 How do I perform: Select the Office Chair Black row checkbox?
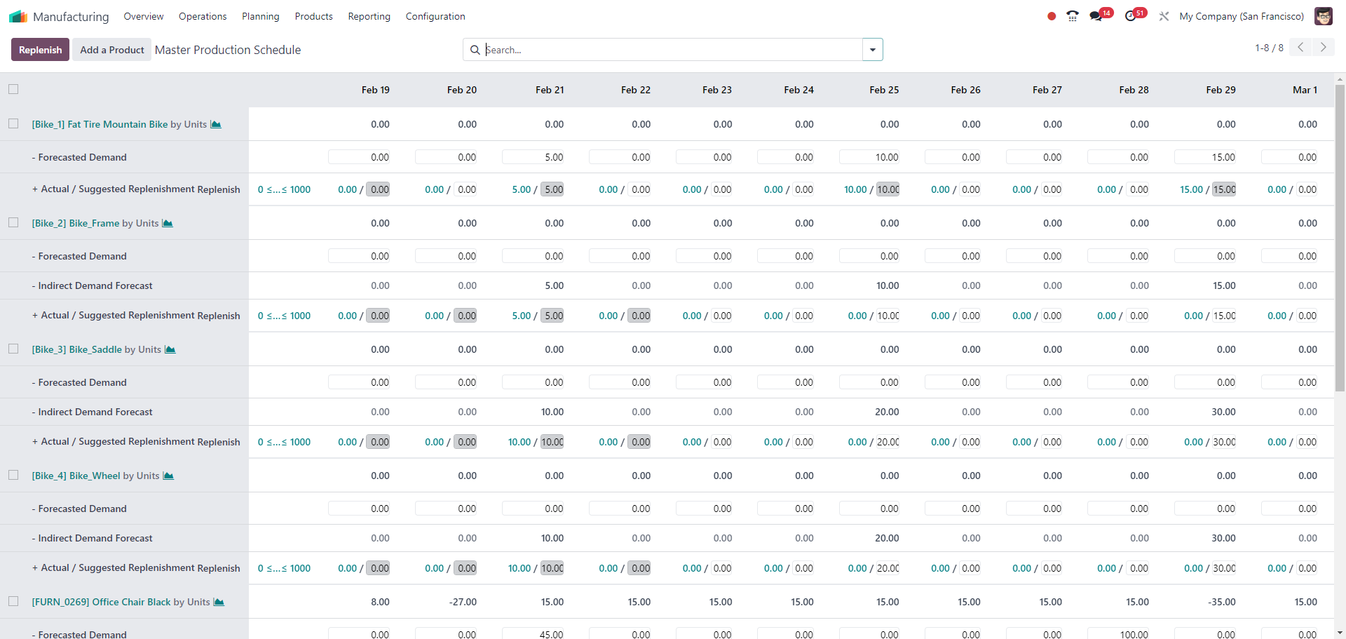[x=13, y=601]
